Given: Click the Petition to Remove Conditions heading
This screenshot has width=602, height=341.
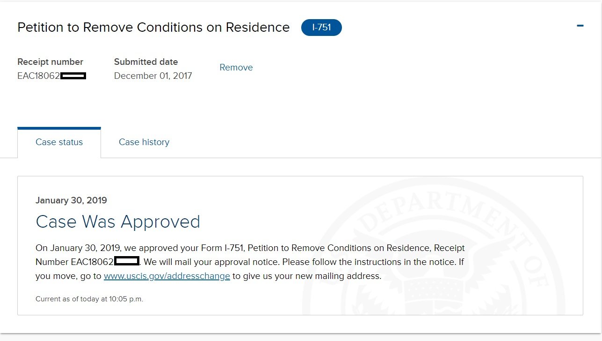Looking at the screenshot, I should [153, 28].
